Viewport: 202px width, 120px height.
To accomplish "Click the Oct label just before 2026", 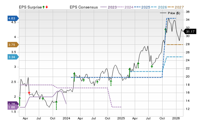I will (162, 118).
